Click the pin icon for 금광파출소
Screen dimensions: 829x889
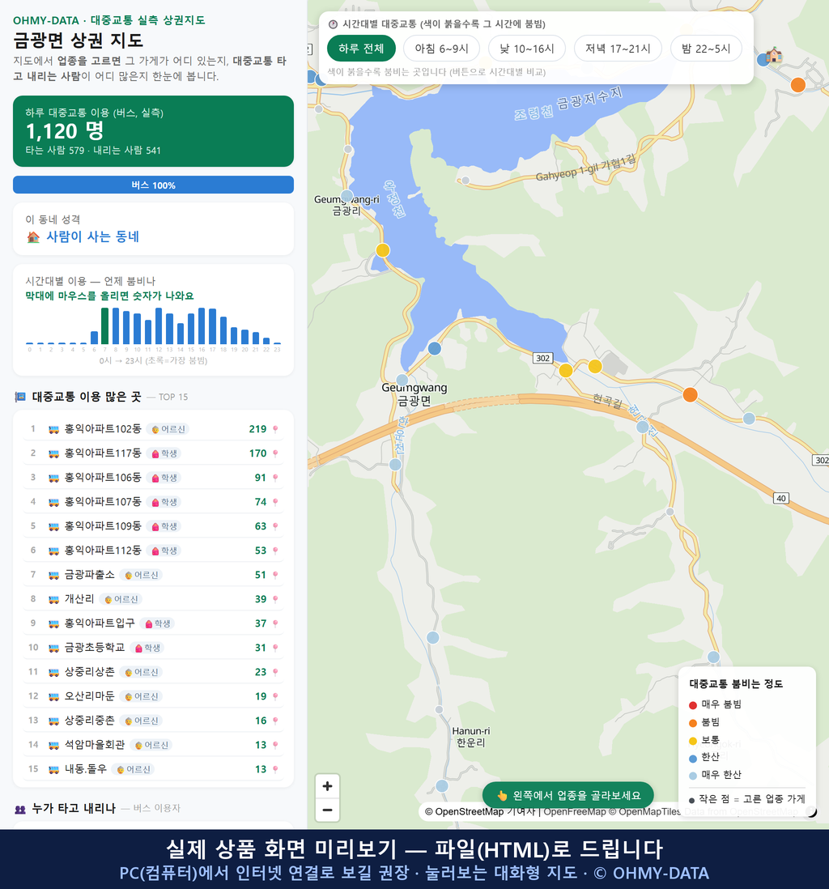(x=275, y=575)
